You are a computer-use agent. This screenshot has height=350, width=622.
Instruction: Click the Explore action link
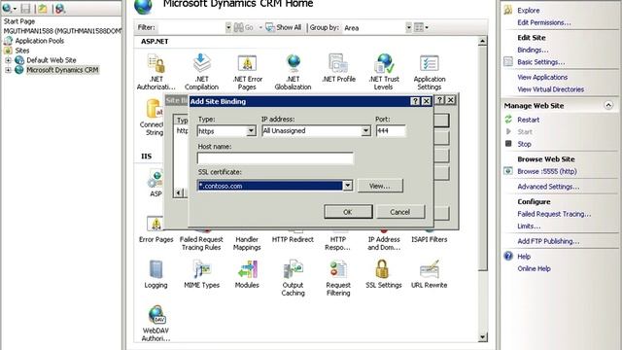[x=528, y=11]
